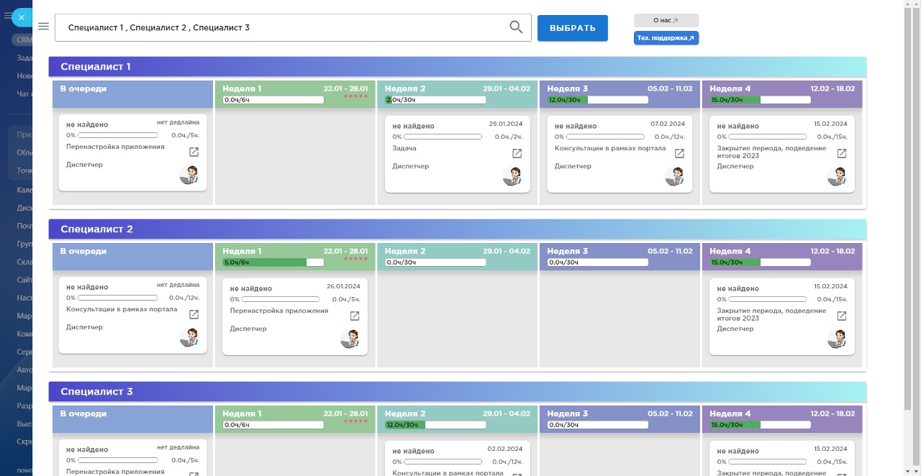
Task: Select Неделя 1 column header of Специалист 1
Action: tap(295, 94)
